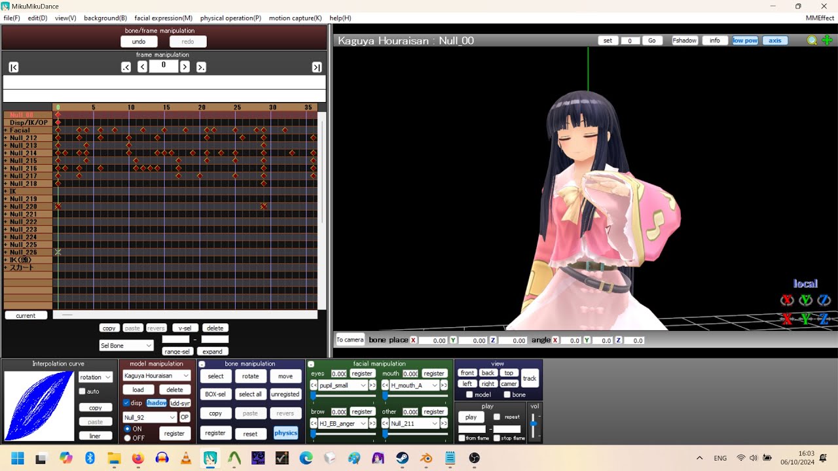Enable auto interpolation checkbox

click(82, 391)
